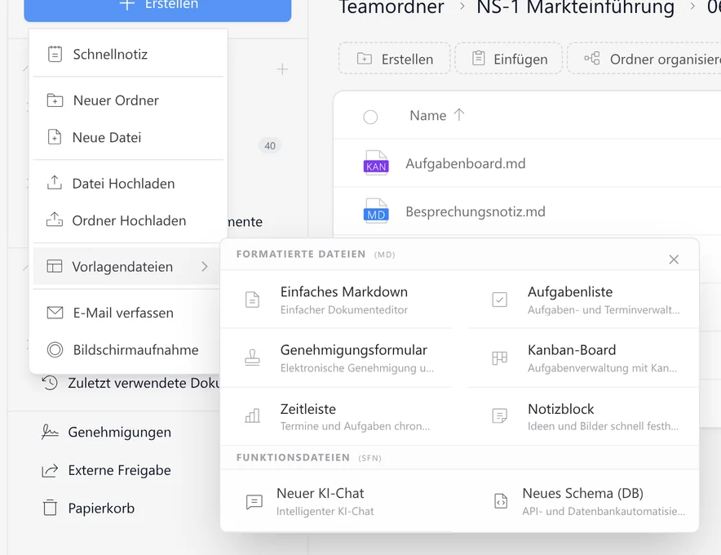721x555 pixels.
Task: Click the Externe Freigabe share icon
Action: pos(50,470)
